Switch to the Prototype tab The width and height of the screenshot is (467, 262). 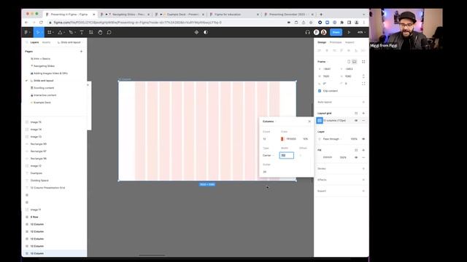pyautogui.click(x=336, y=42)
